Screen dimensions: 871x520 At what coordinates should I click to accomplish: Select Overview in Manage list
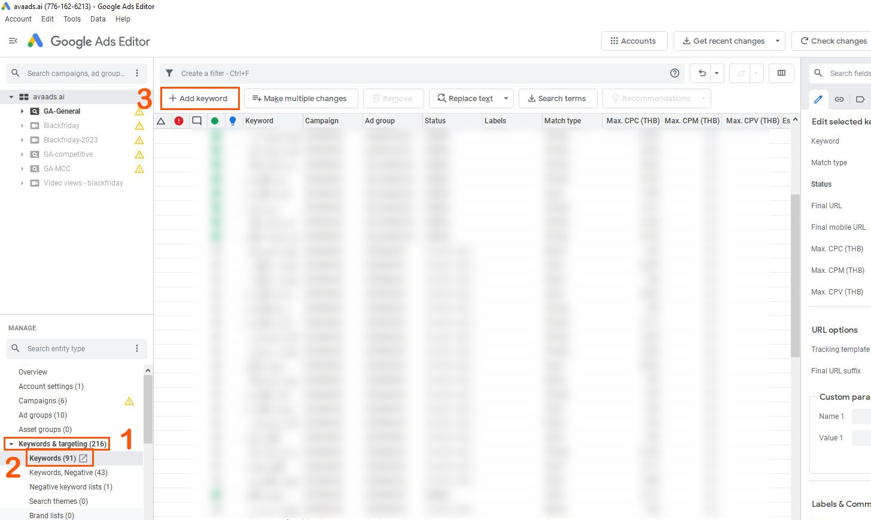(x=32, y=372)
